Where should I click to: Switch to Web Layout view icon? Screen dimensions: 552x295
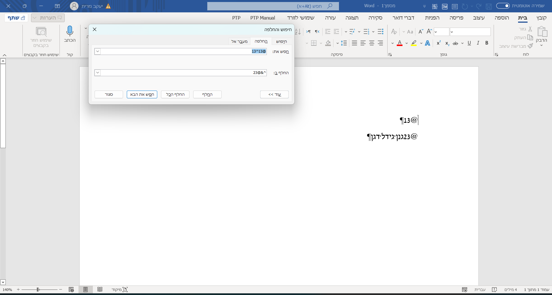(x=71, y=290)
